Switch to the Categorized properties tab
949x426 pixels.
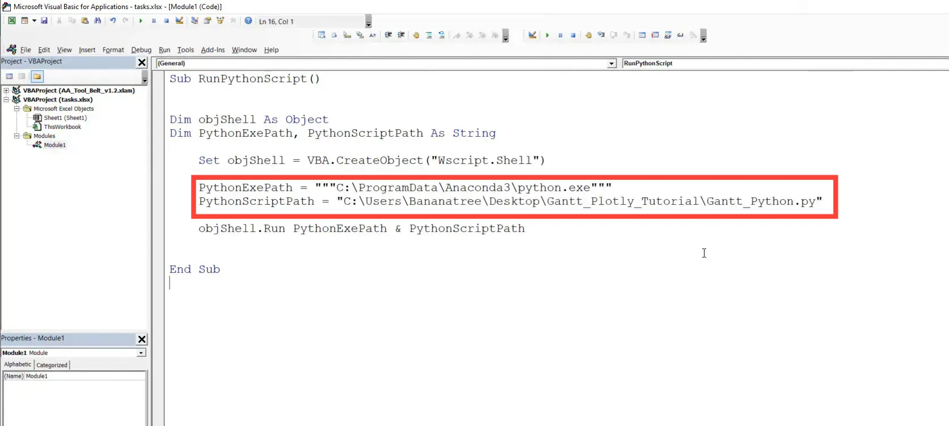point(52,365)
